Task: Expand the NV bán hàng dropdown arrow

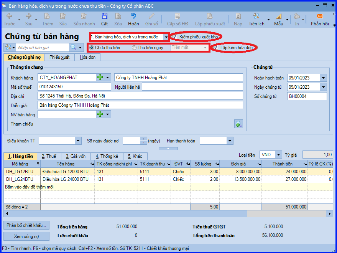Action: tap(107, 114)
